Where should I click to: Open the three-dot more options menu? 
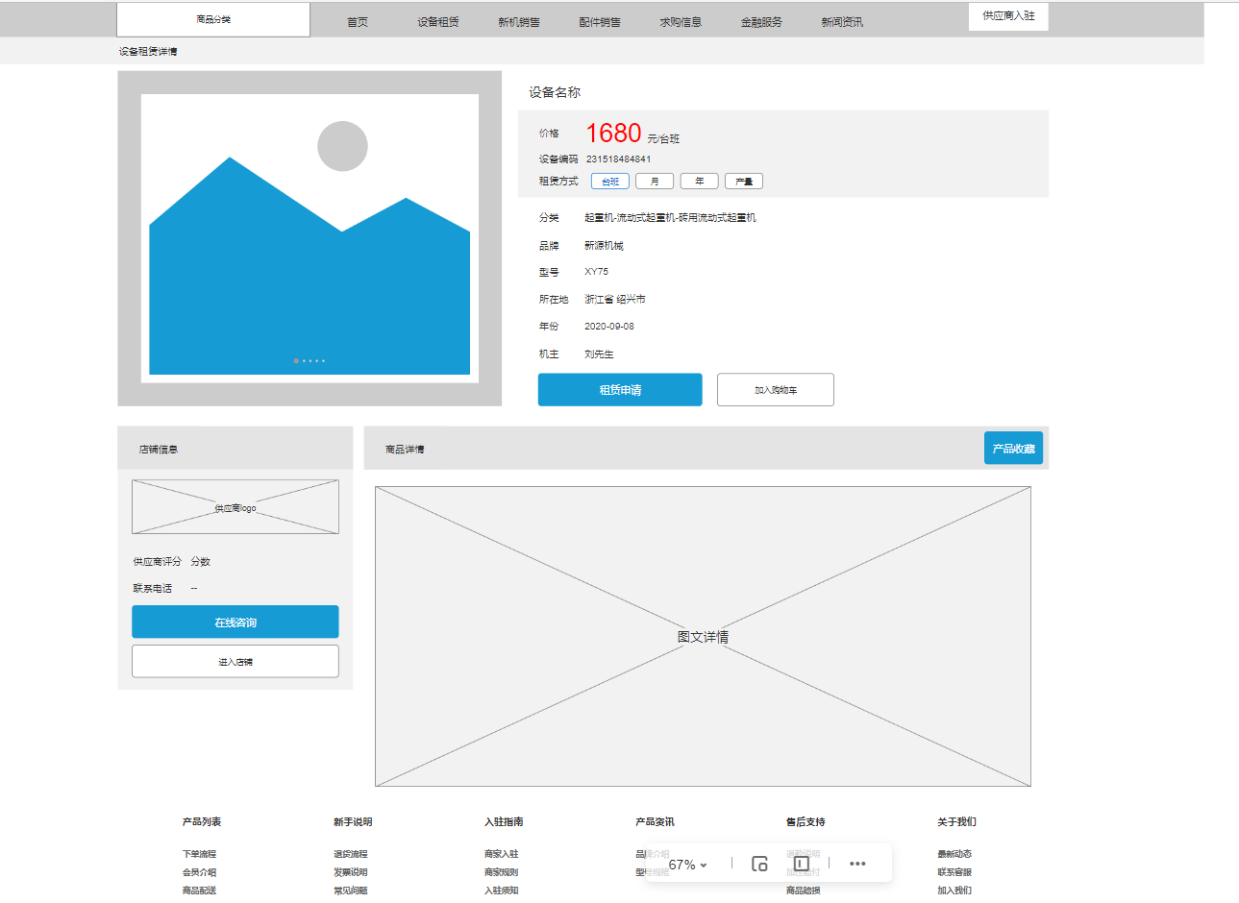click(857, 864)
